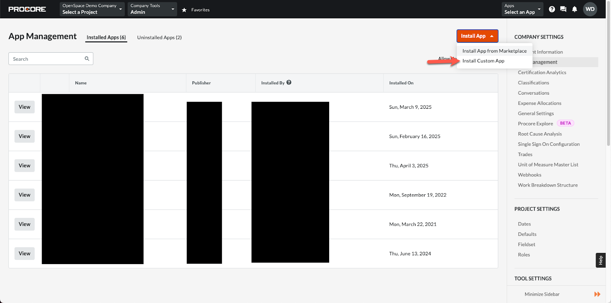This screenshot has height=303, width=611.
Task: Open the WD user avatar menu
Action: (x=590, y=9)
